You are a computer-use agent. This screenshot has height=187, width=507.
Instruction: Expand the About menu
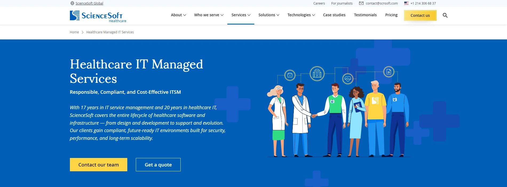pos(179,15)
